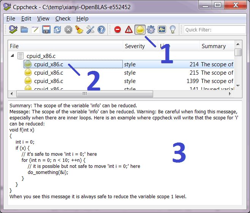Toggle the information lightbulb filter

pyautogui.click(x=173, y=30)
